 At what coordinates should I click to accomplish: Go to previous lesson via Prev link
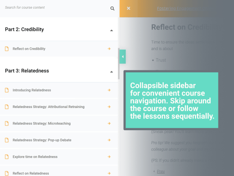(161, 171)
